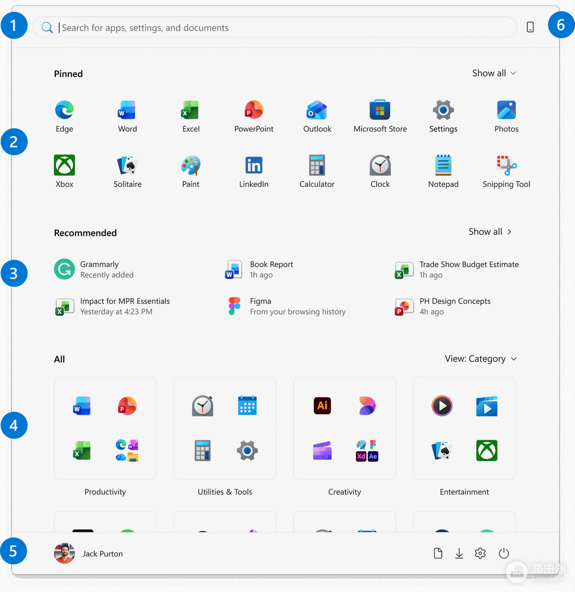575x592 pixels.
Task: Open Trade Show Budget Estimate spreadsheet
Action: [x=457, y=269]
